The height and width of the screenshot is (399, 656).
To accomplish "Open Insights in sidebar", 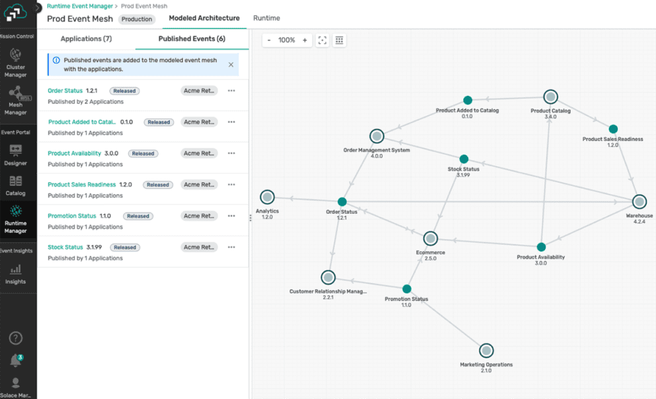I will click(15, 273).
